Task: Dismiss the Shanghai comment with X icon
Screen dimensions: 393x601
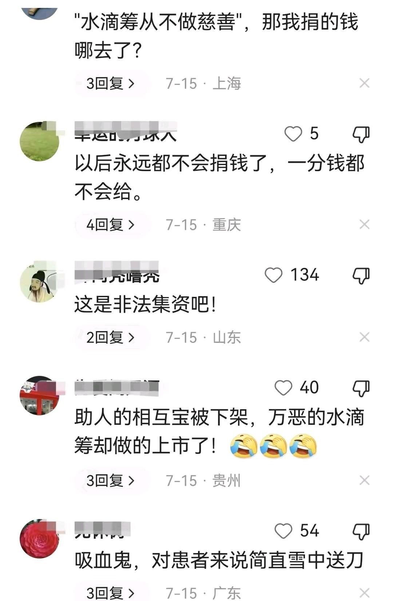Action: 364,83
